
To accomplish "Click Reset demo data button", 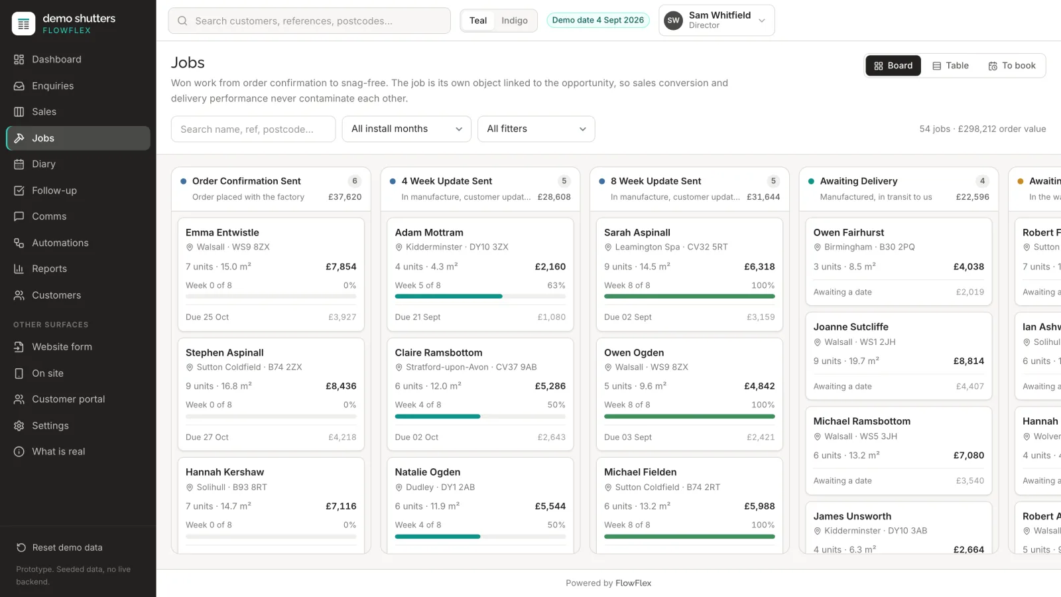I will coord(60,547).
